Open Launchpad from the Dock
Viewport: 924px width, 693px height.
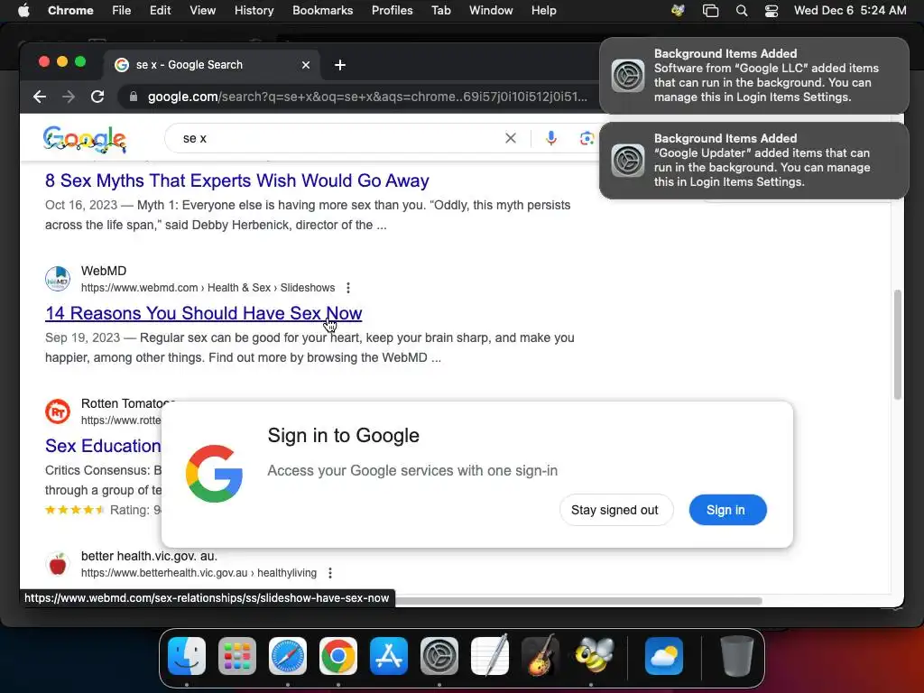[x=237, y=656]
